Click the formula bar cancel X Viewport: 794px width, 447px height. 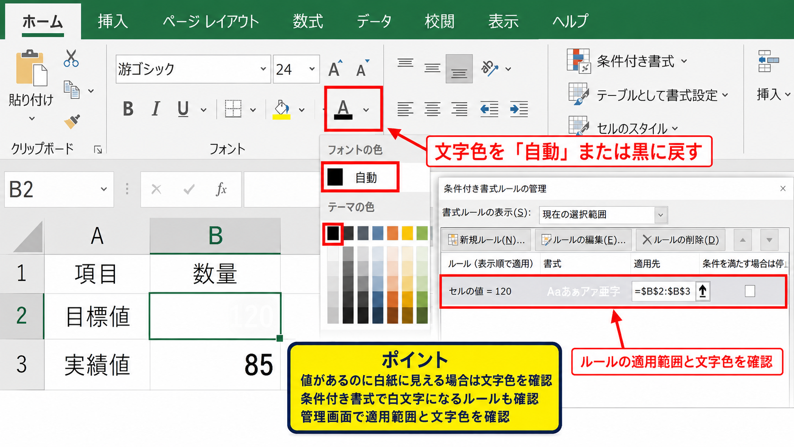(x=156, y=190)
